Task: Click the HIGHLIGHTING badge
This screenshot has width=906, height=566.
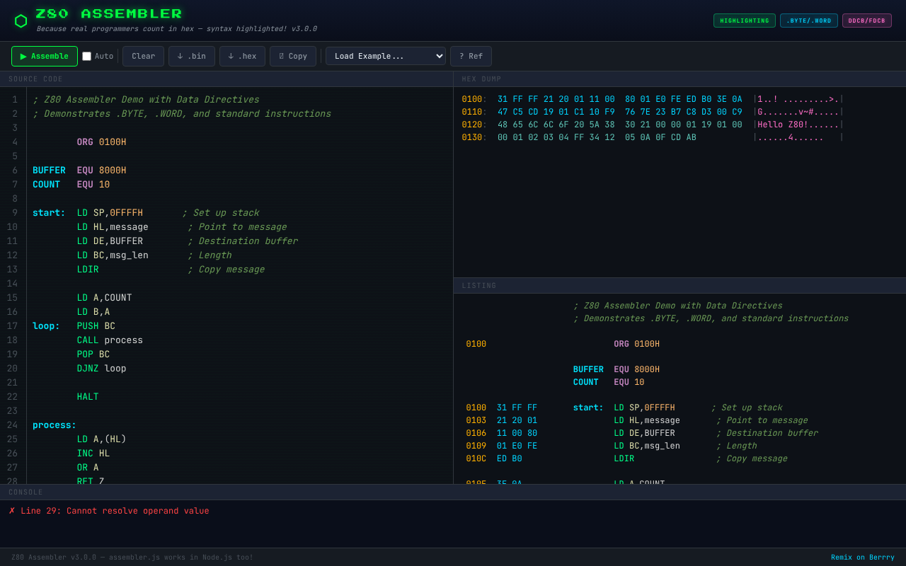Action: [745, 21]
